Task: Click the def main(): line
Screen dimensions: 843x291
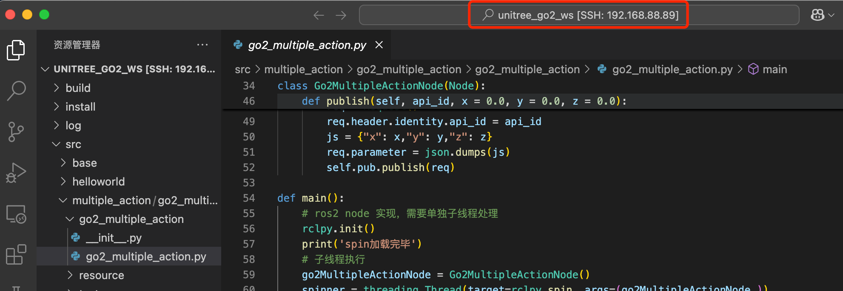Action: point(310,198)
